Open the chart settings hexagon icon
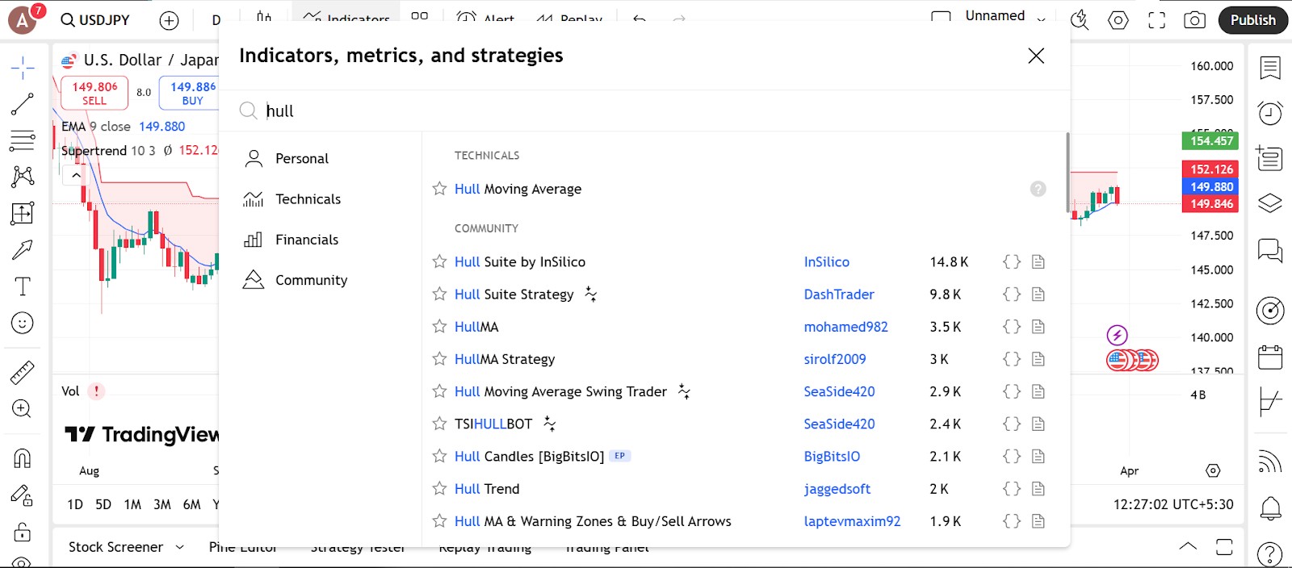 coord(1118,20)
